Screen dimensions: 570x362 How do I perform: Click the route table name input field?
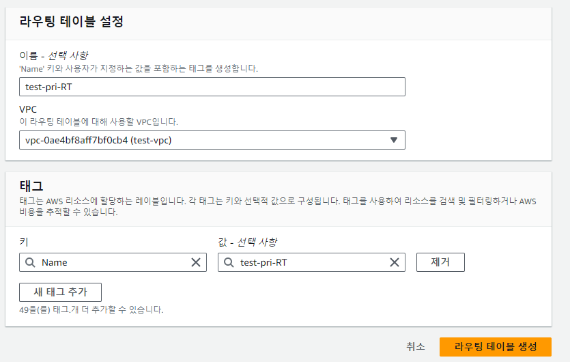coord(212,87)
